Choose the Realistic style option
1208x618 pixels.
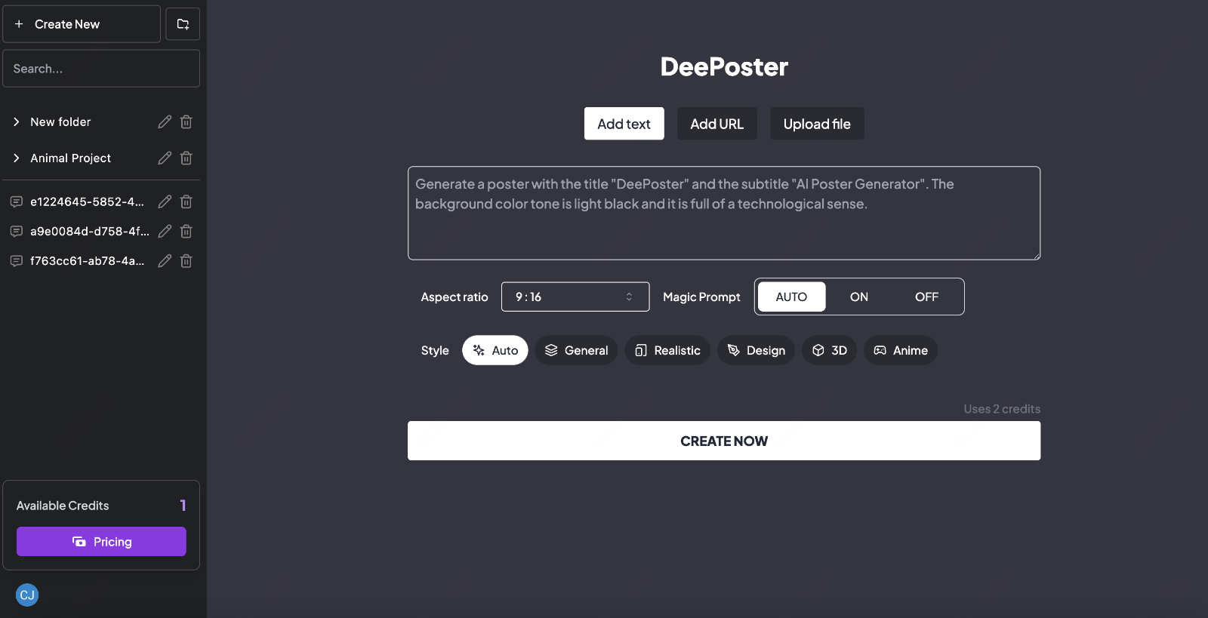point(667,350)
